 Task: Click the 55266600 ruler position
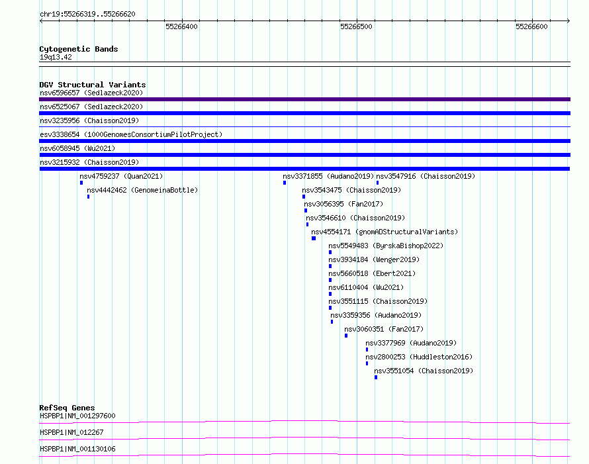[531, 26]
